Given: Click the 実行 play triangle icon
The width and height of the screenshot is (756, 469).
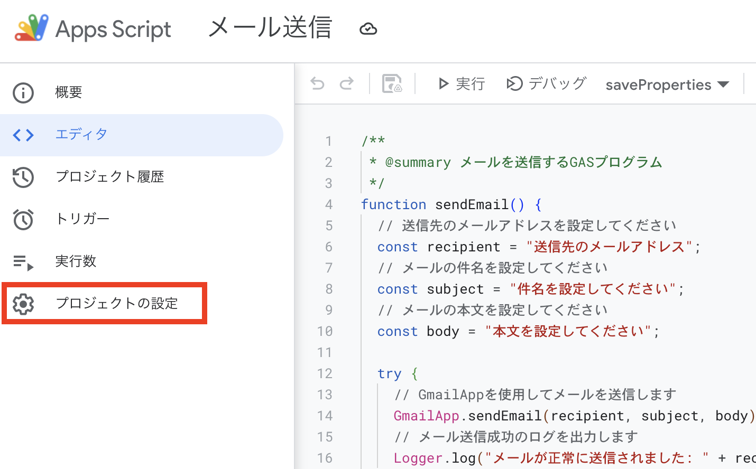Looking at the screenshot, I should pyautogui.click(x=444, y=83).
